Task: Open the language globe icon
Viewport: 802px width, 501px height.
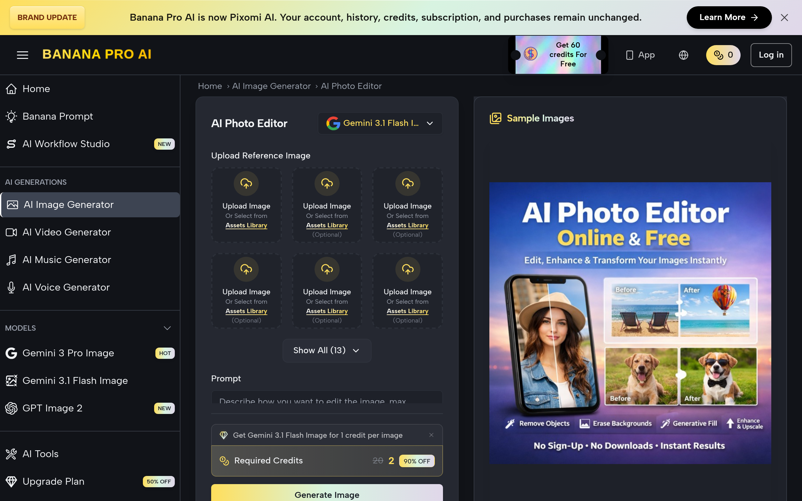Action: tap(683, 55)
